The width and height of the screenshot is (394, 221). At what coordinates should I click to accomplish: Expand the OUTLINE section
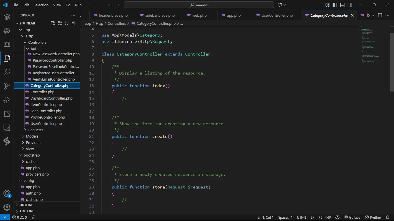tap(26, 205)
